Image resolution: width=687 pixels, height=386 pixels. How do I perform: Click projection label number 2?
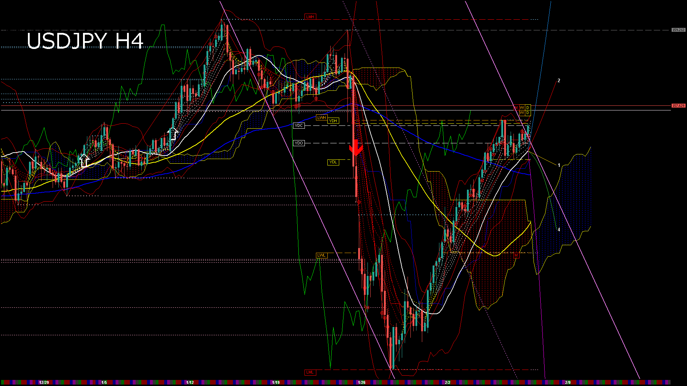point(559,81)
